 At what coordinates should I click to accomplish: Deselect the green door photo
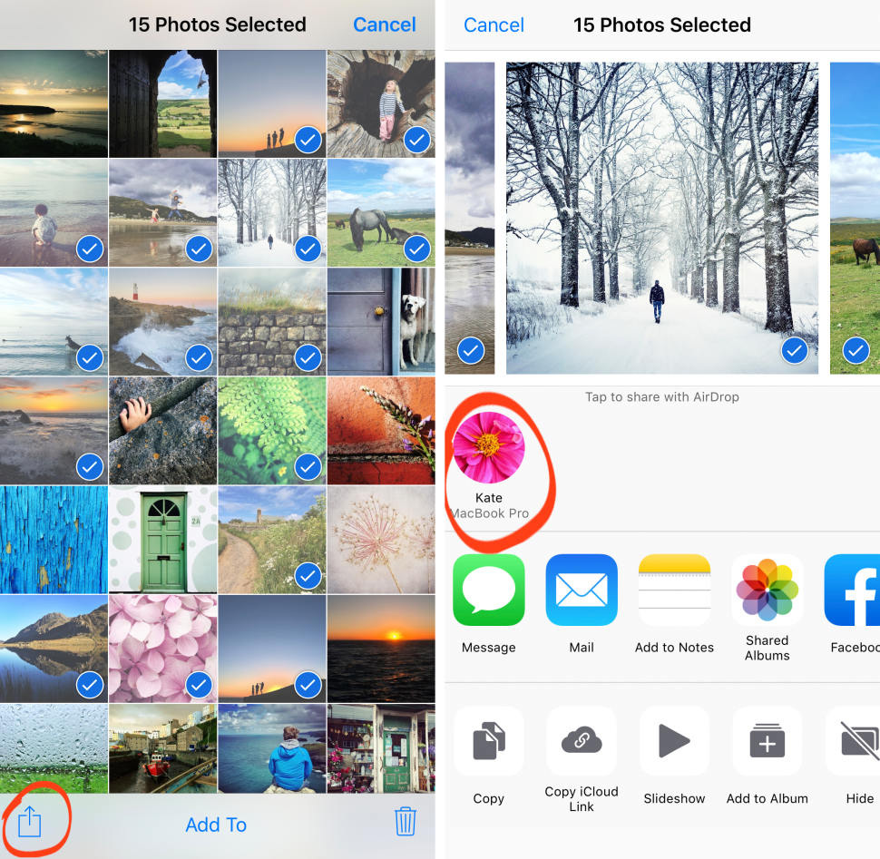coord(162,540)
